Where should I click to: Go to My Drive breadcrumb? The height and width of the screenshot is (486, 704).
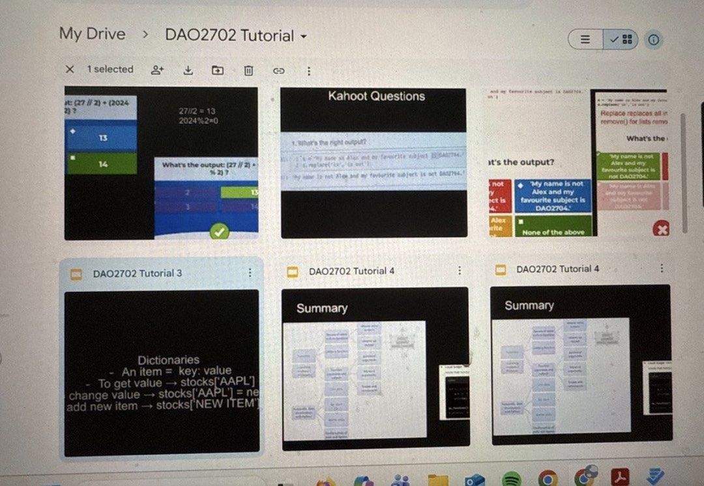click(92, 34)
